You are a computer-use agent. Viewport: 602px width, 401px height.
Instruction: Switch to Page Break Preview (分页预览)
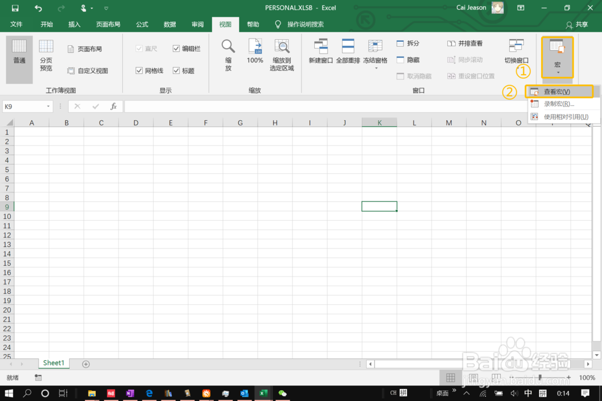[x=46, y=55]
